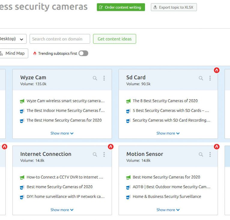Click the search icon on Wyze Cam card
The height and width of the screenshot is (220, 230).
click(95, 78)
